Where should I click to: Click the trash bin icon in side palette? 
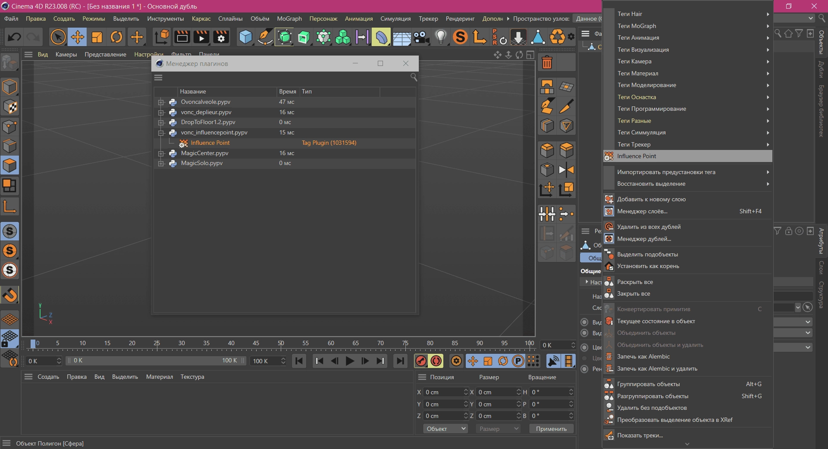pos(547,63)
